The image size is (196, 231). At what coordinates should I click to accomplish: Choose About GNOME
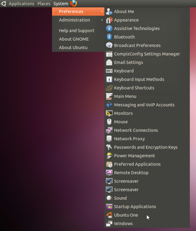pyautogui.click(x=78, y=39)
